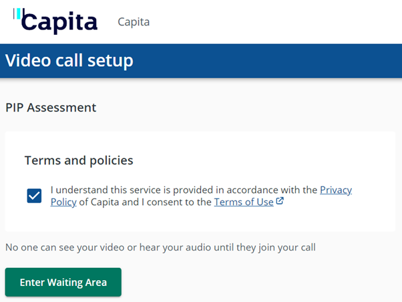This screenshot has width=402, height=302.
Task: Click the 'No one can see your video' notice
Action: point(160,247)
